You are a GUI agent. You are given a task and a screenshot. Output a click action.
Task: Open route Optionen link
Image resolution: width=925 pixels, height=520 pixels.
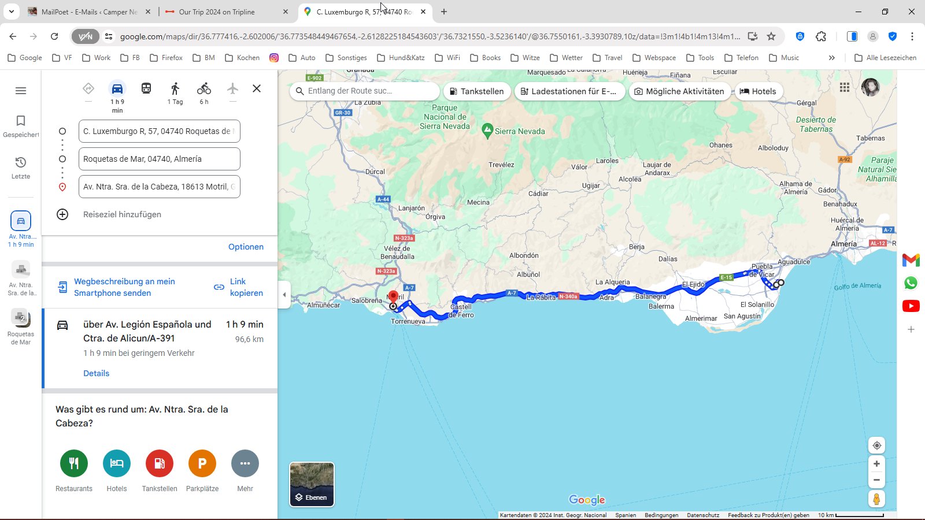[246, 247]
